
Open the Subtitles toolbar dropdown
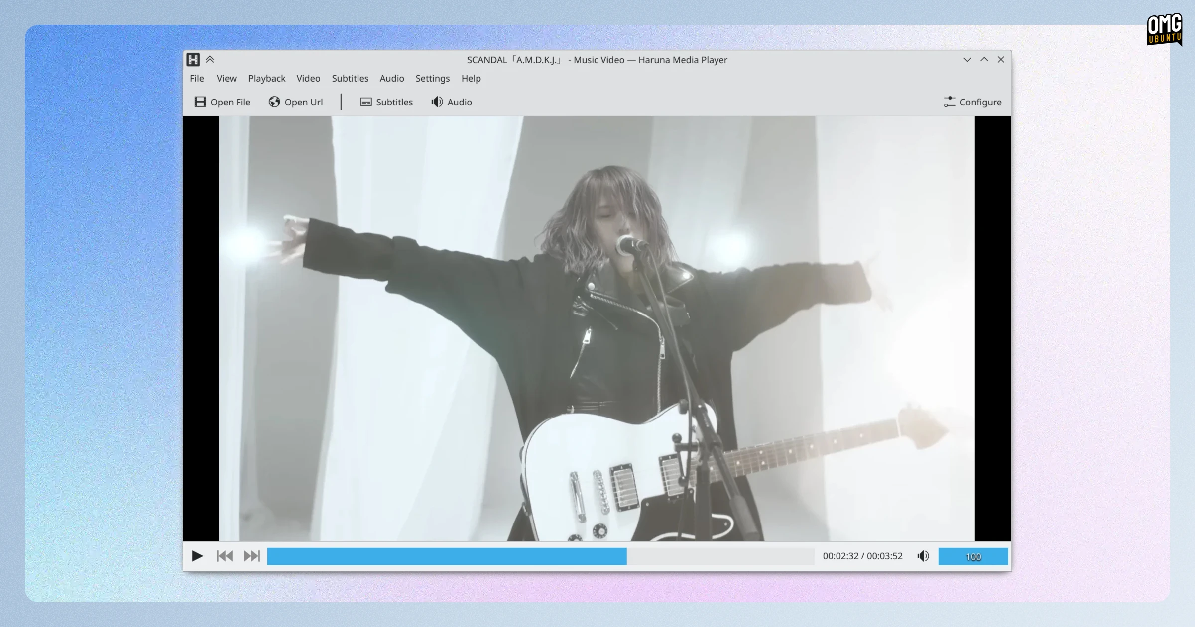point(387,102)
